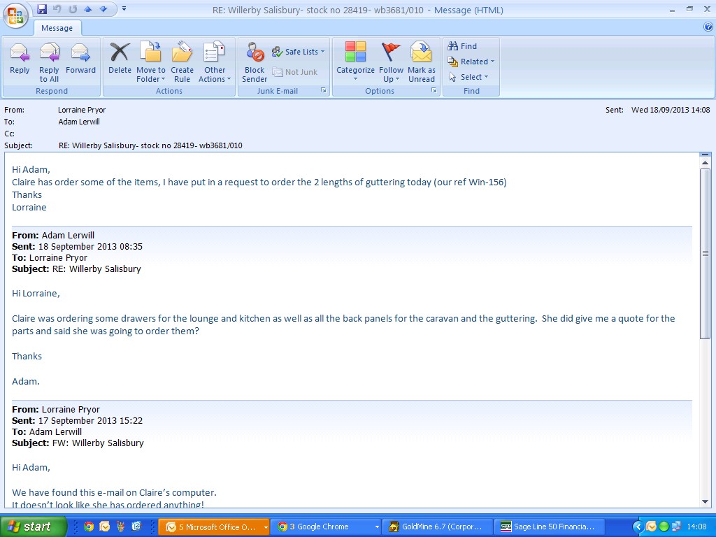Image resolution: width=716 pixels, height=537 pixels.
Task: Open Outlook Help question mark icon
Action: (x=708, y=27)
